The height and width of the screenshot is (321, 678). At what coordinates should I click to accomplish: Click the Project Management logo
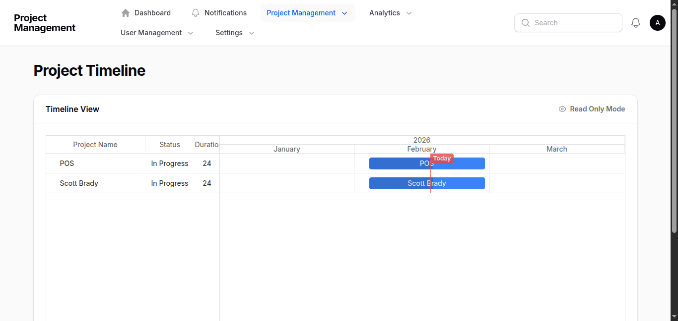44,22
